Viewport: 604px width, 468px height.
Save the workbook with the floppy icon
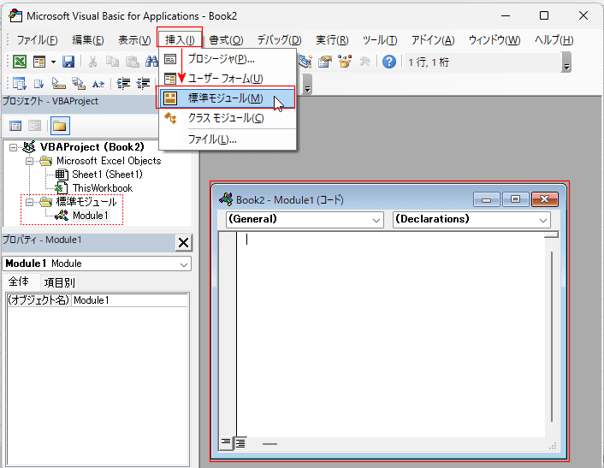tap(68, 62)
